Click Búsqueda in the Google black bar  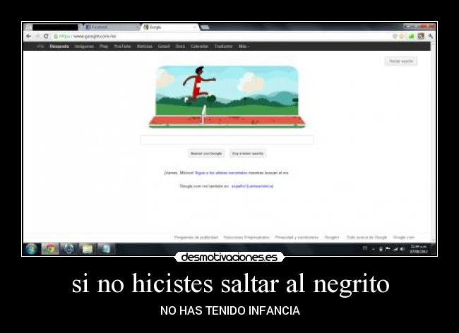[59, 47]
